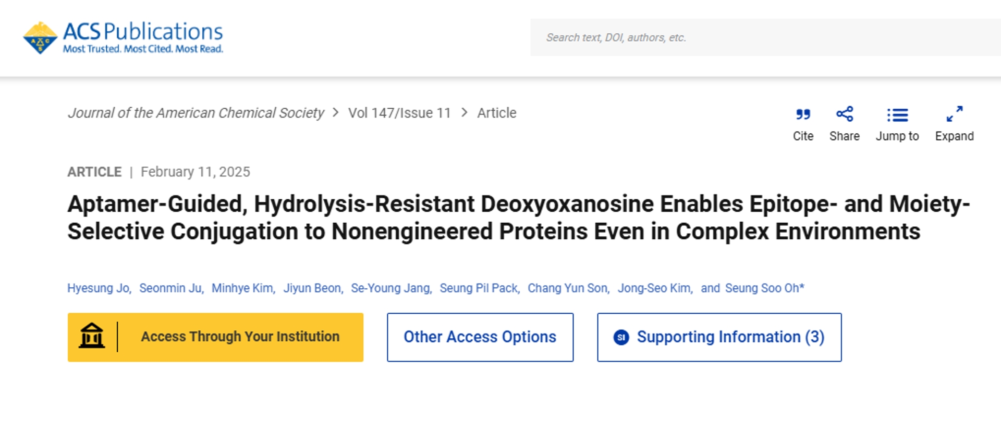Viewport: 1001px width, 422px height.
Task: Click the Expand arrows icon
Action: [955, 114]
